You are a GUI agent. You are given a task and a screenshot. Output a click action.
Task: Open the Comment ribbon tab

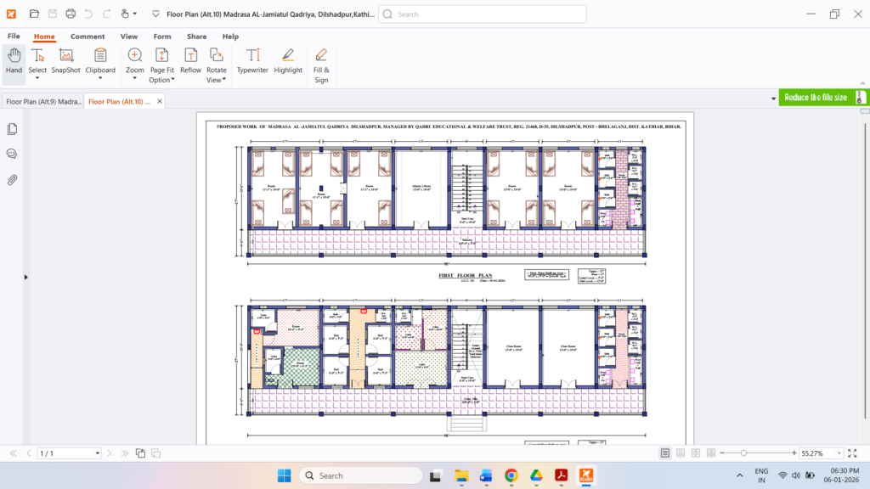click(88, 37)
